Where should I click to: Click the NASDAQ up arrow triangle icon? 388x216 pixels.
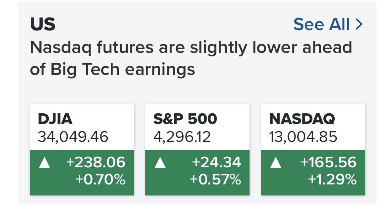point(276,163)
